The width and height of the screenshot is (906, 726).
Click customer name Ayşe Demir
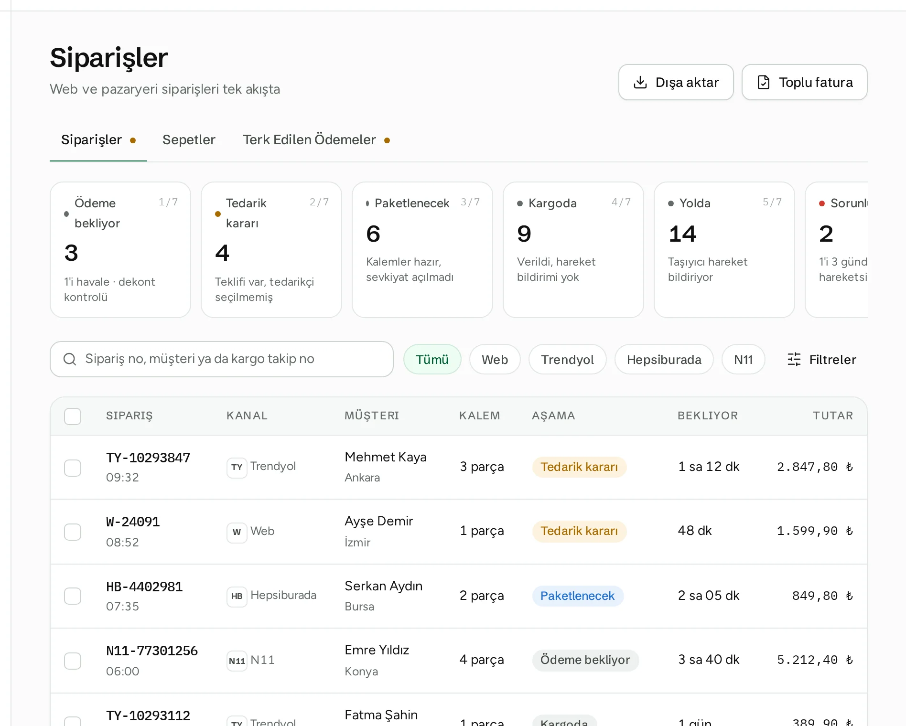378,521
